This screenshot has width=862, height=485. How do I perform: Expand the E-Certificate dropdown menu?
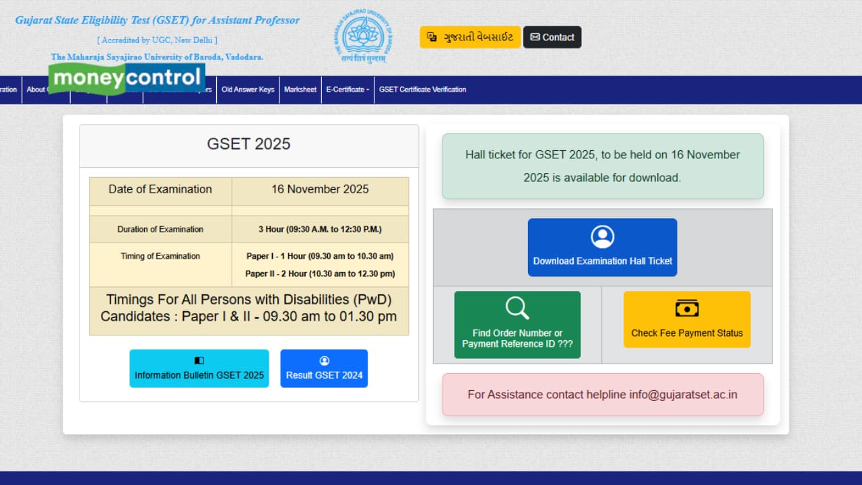[347, 90]
